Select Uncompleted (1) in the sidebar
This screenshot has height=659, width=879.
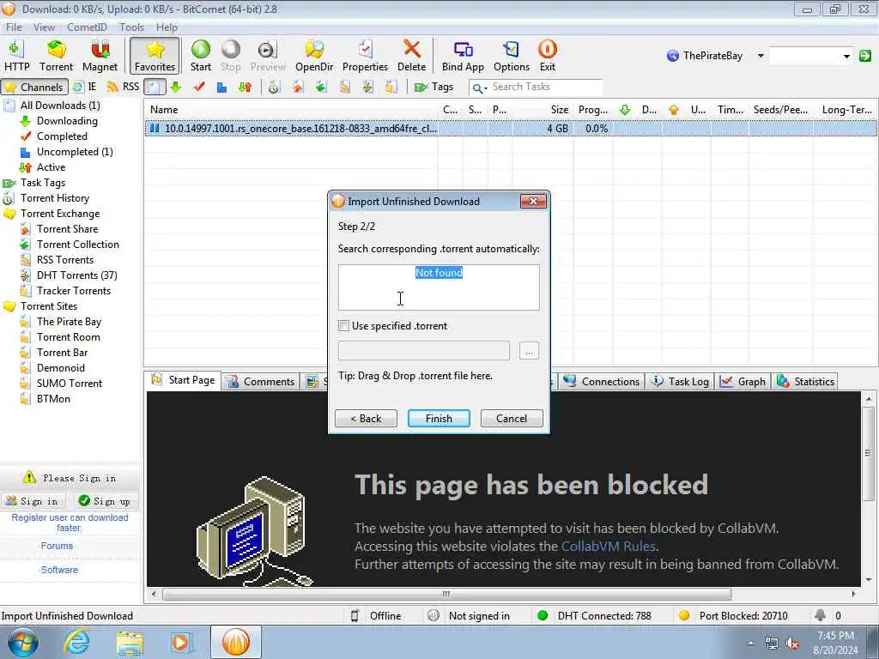75,152
